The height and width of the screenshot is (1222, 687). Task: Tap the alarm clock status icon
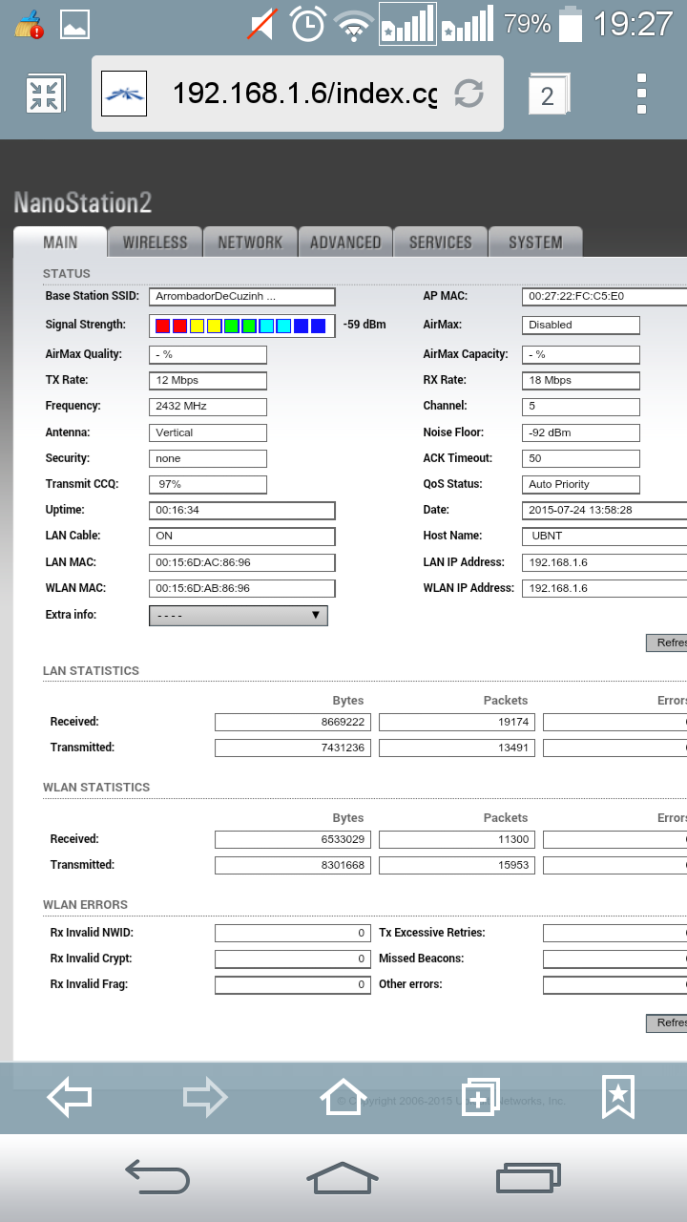pyautogui.click(x=308, y=23)
